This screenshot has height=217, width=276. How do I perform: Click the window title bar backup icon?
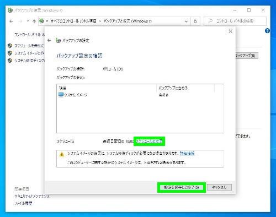tap(10, 10)
